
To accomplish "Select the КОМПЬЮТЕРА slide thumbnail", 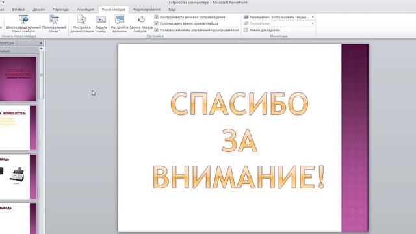I will click(x=18, y=128).
